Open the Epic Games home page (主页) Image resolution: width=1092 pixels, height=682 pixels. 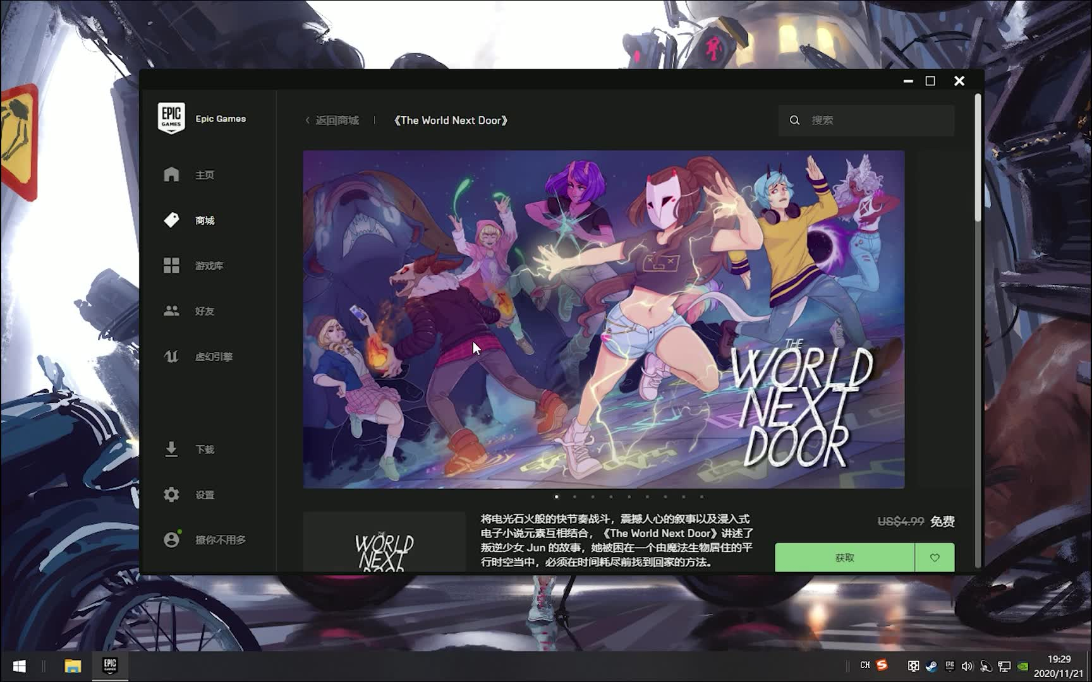click(x=205, y=175)
